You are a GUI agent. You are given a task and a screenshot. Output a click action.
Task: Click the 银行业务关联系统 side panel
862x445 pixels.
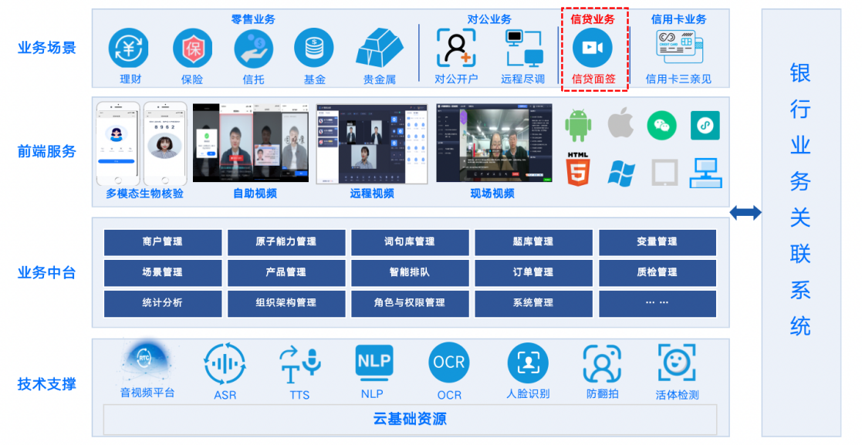pyautogui.click(x=799, y=222)
